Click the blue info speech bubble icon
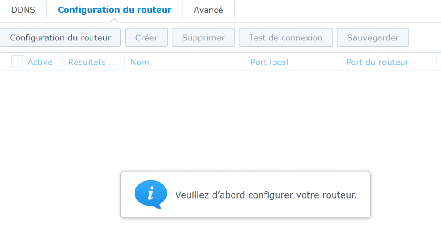 point(151,194)
